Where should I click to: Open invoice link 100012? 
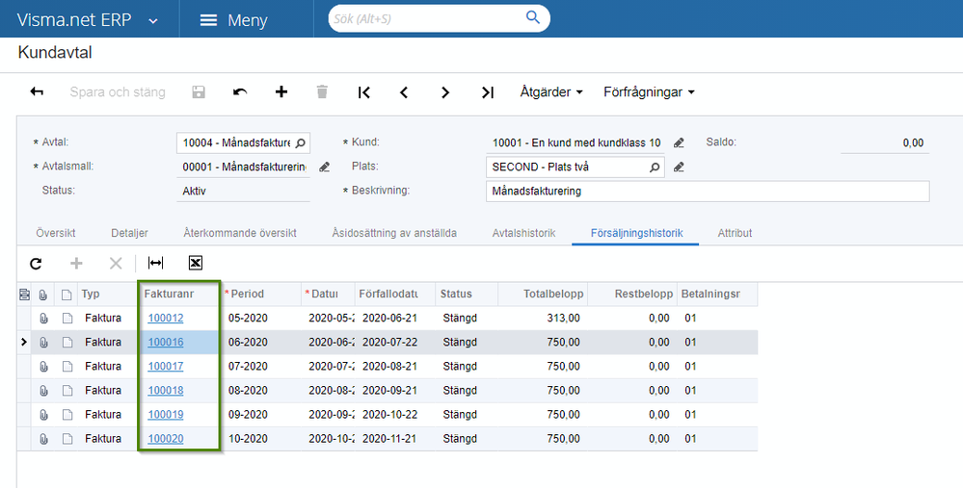166,319
